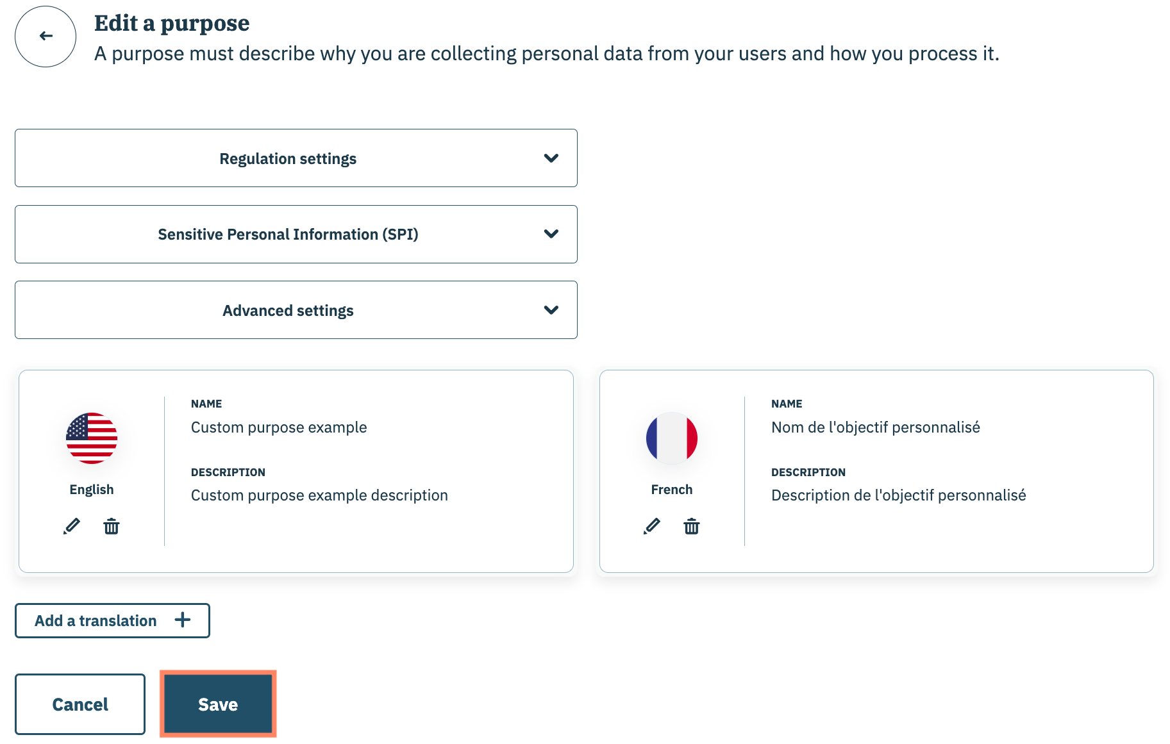Click the French flag icon

(672, 438)
